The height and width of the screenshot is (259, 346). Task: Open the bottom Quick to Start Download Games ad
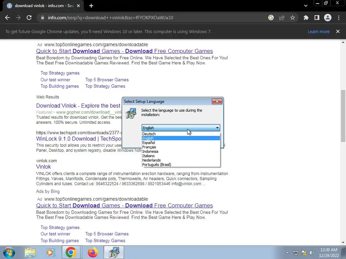[124, 205]
